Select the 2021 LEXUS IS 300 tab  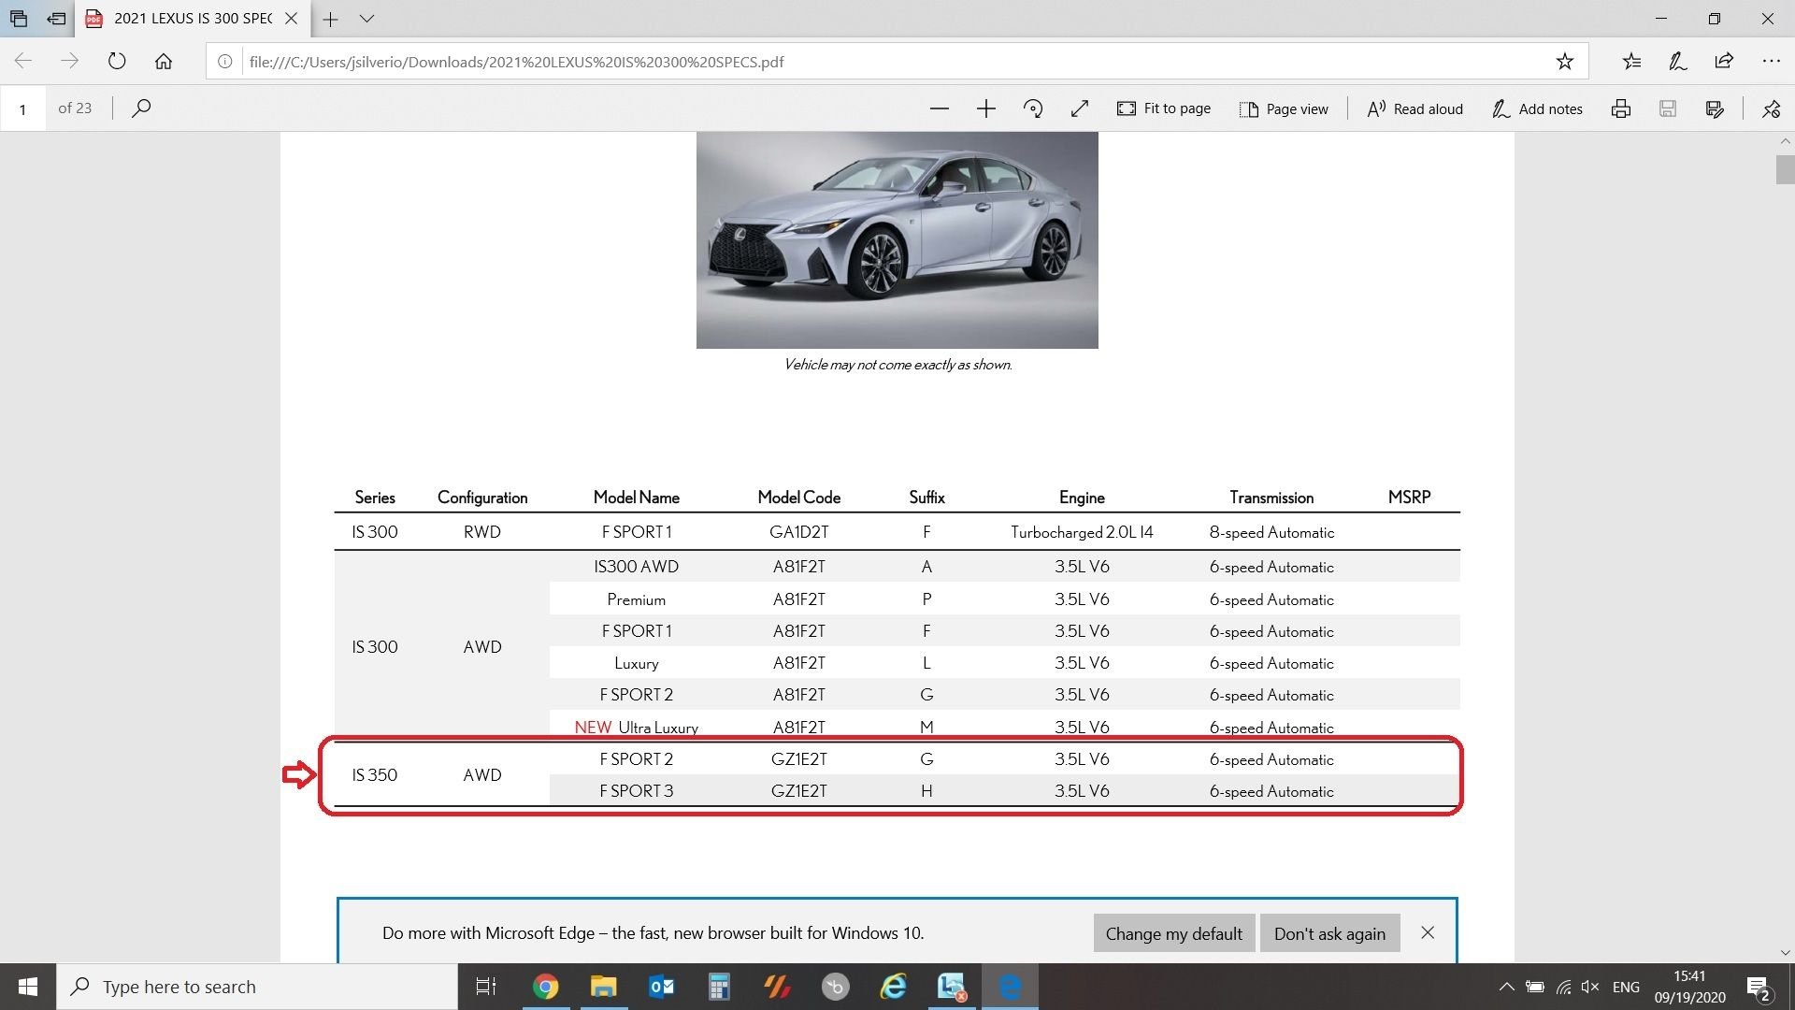[x=192, y=19]
